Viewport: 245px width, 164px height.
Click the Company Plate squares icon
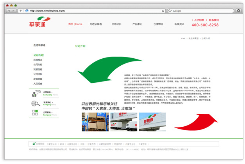pos(36,113)
